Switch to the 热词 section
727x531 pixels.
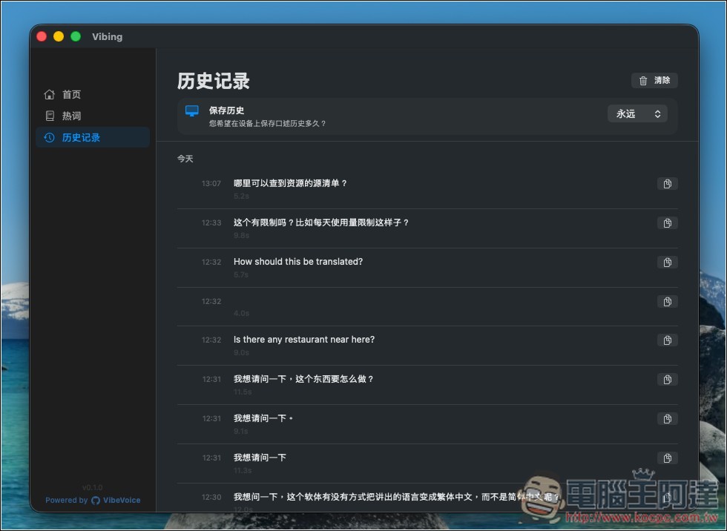tap(71, 116)
